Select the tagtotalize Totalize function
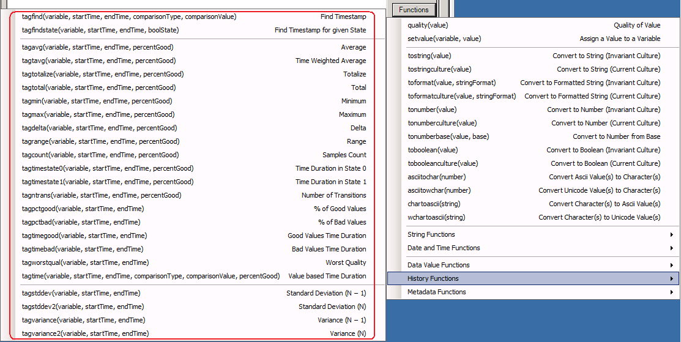Viewport: 681px width, 342px height. 193,74
